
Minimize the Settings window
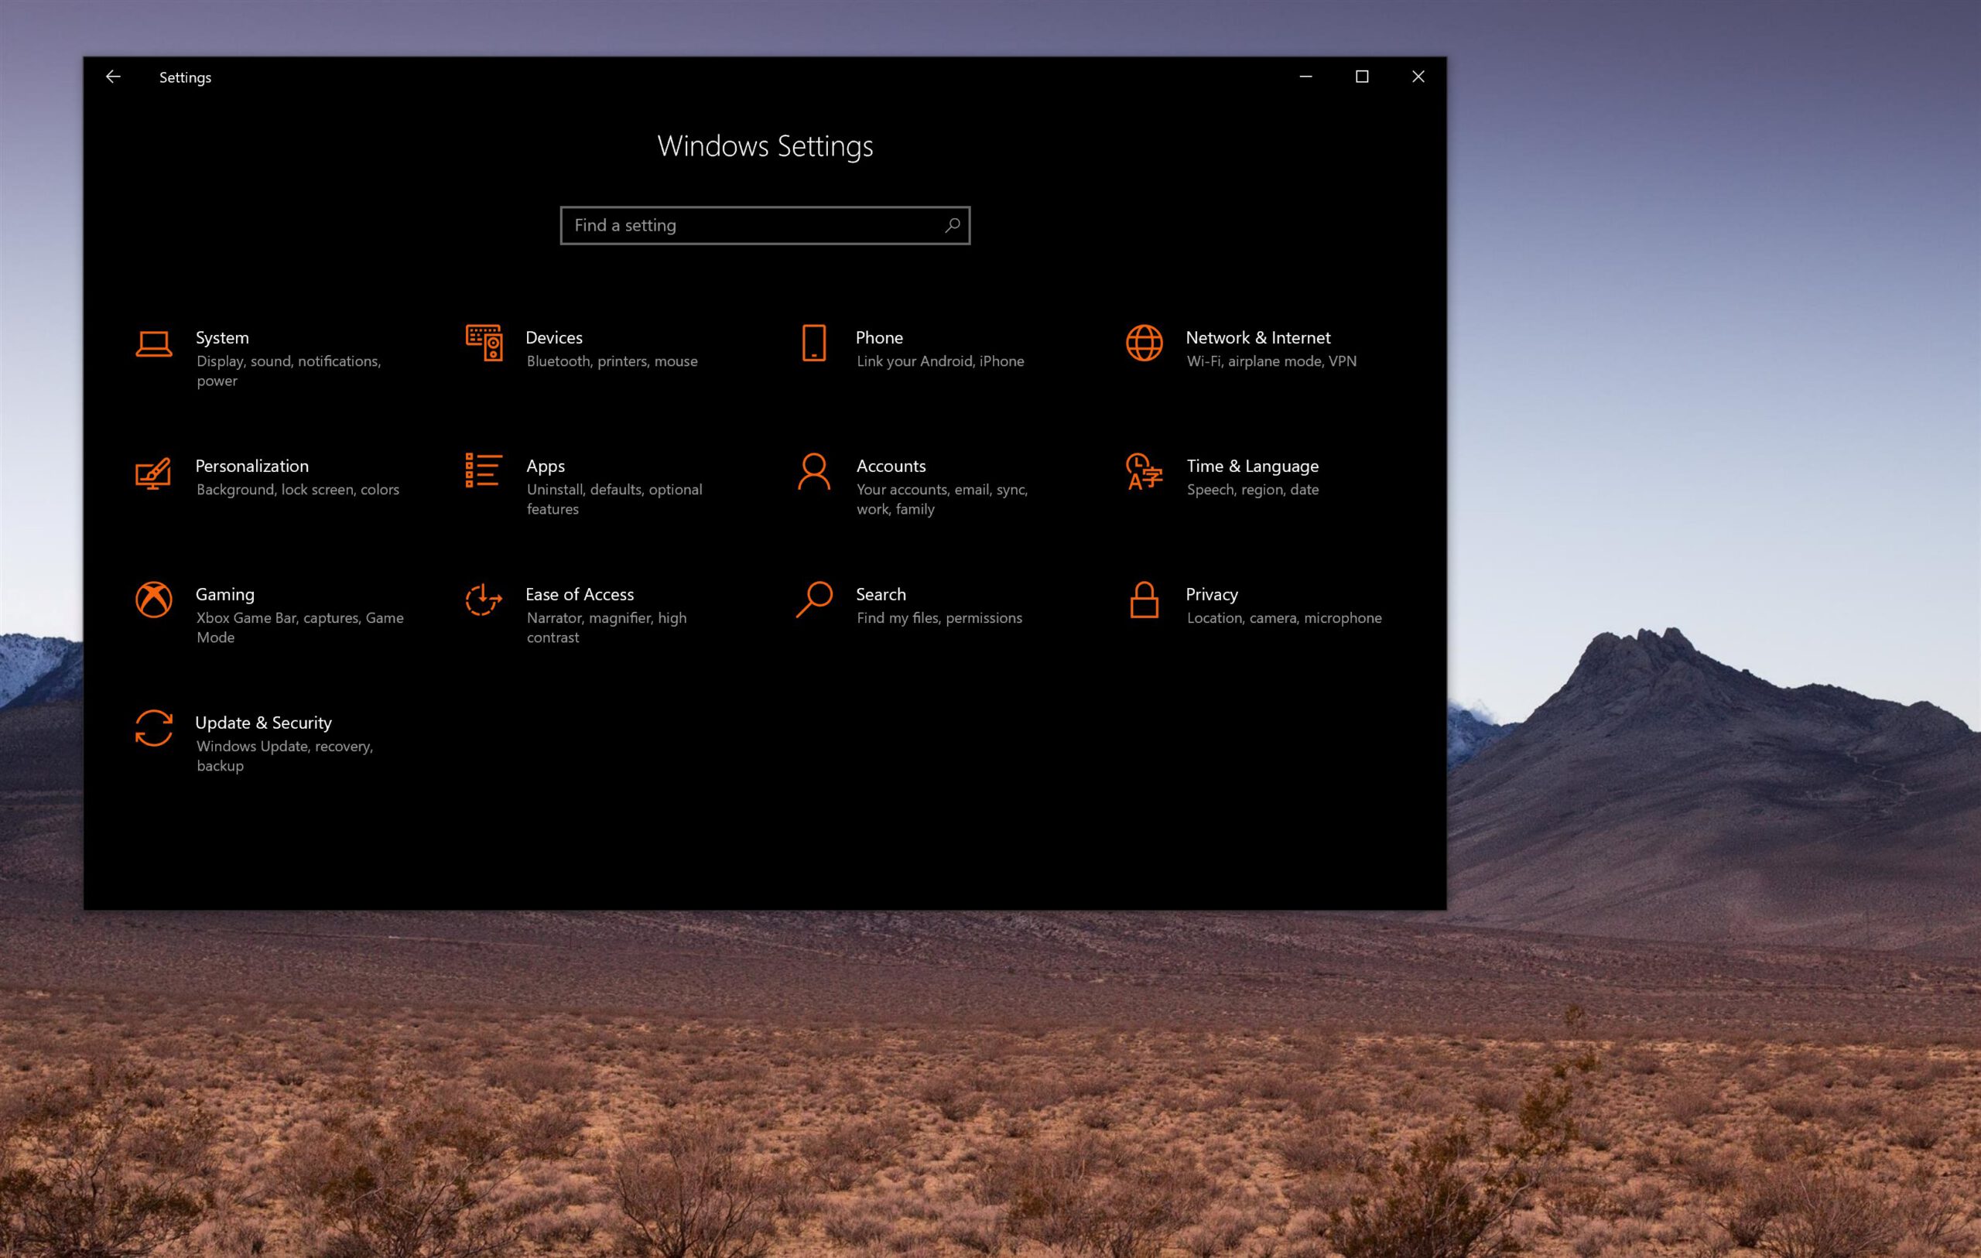[1305, 77]
